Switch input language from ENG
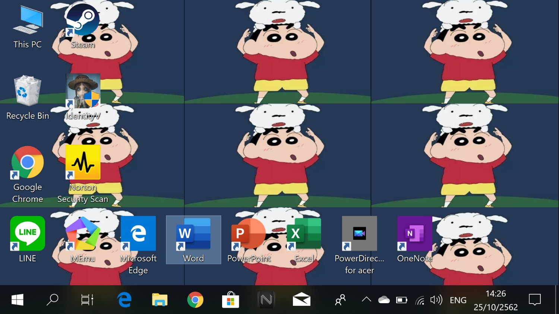This screenshot has width=559, height=314. pos(458,300)
